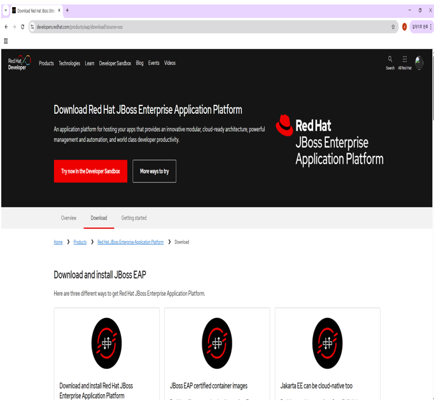The height and width of the screenshot is (419, 434).
Task: Open the red extension icon in toolbar
Action: point(404,27)
